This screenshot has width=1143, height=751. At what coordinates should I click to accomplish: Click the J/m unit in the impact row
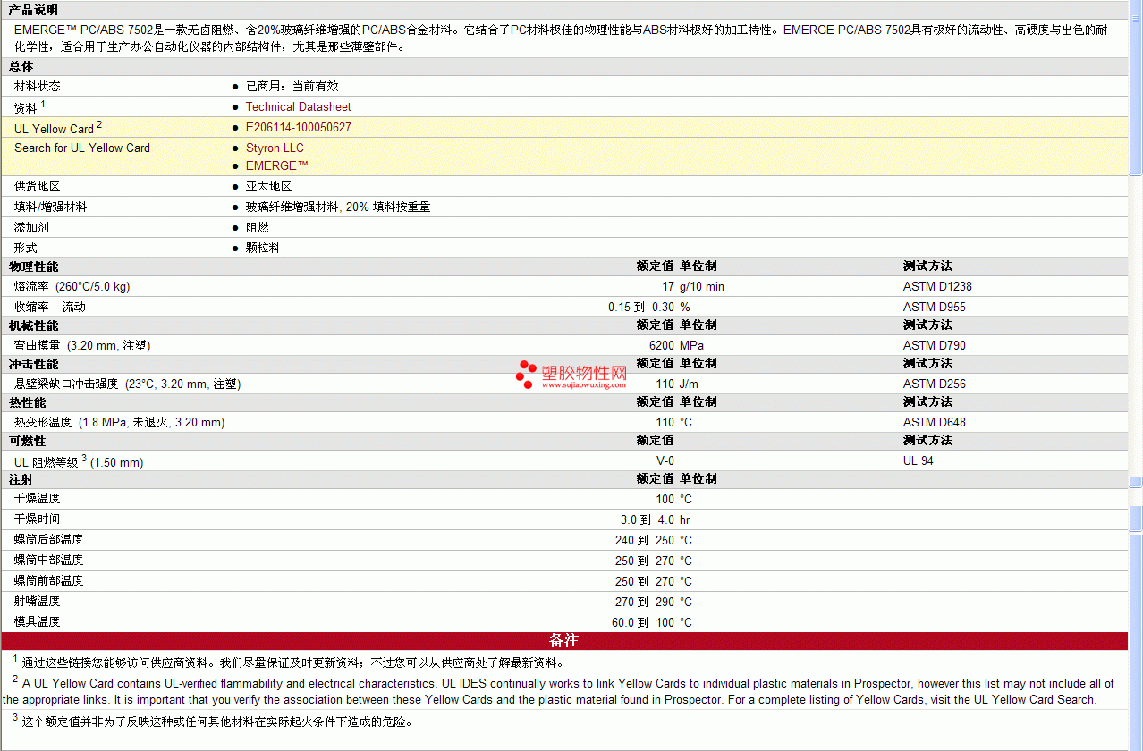(690, 384)
